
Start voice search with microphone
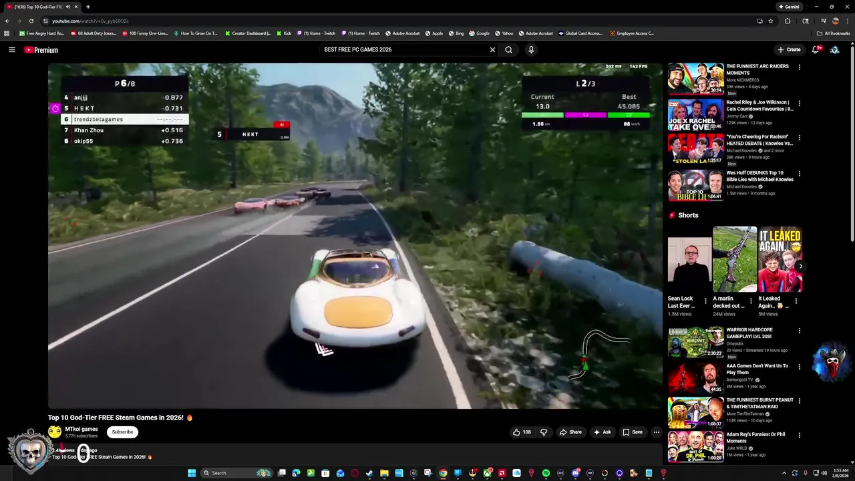click(x=531, y=49)
